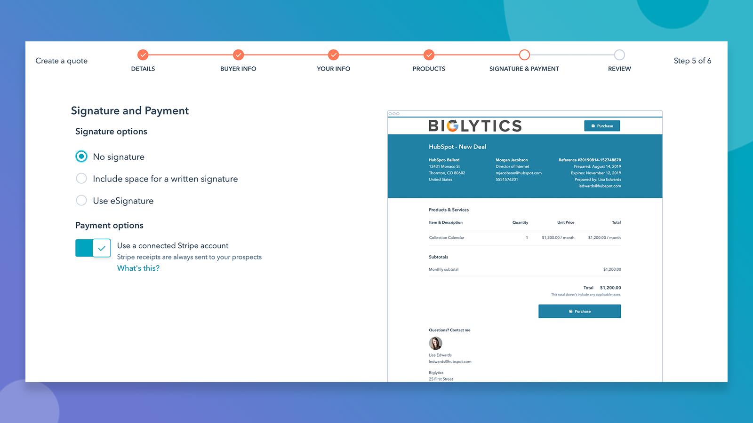This screenshot has width=753, height=423.
Task: Click the Collection Calendar line item
Action: [x=447, y=238]
